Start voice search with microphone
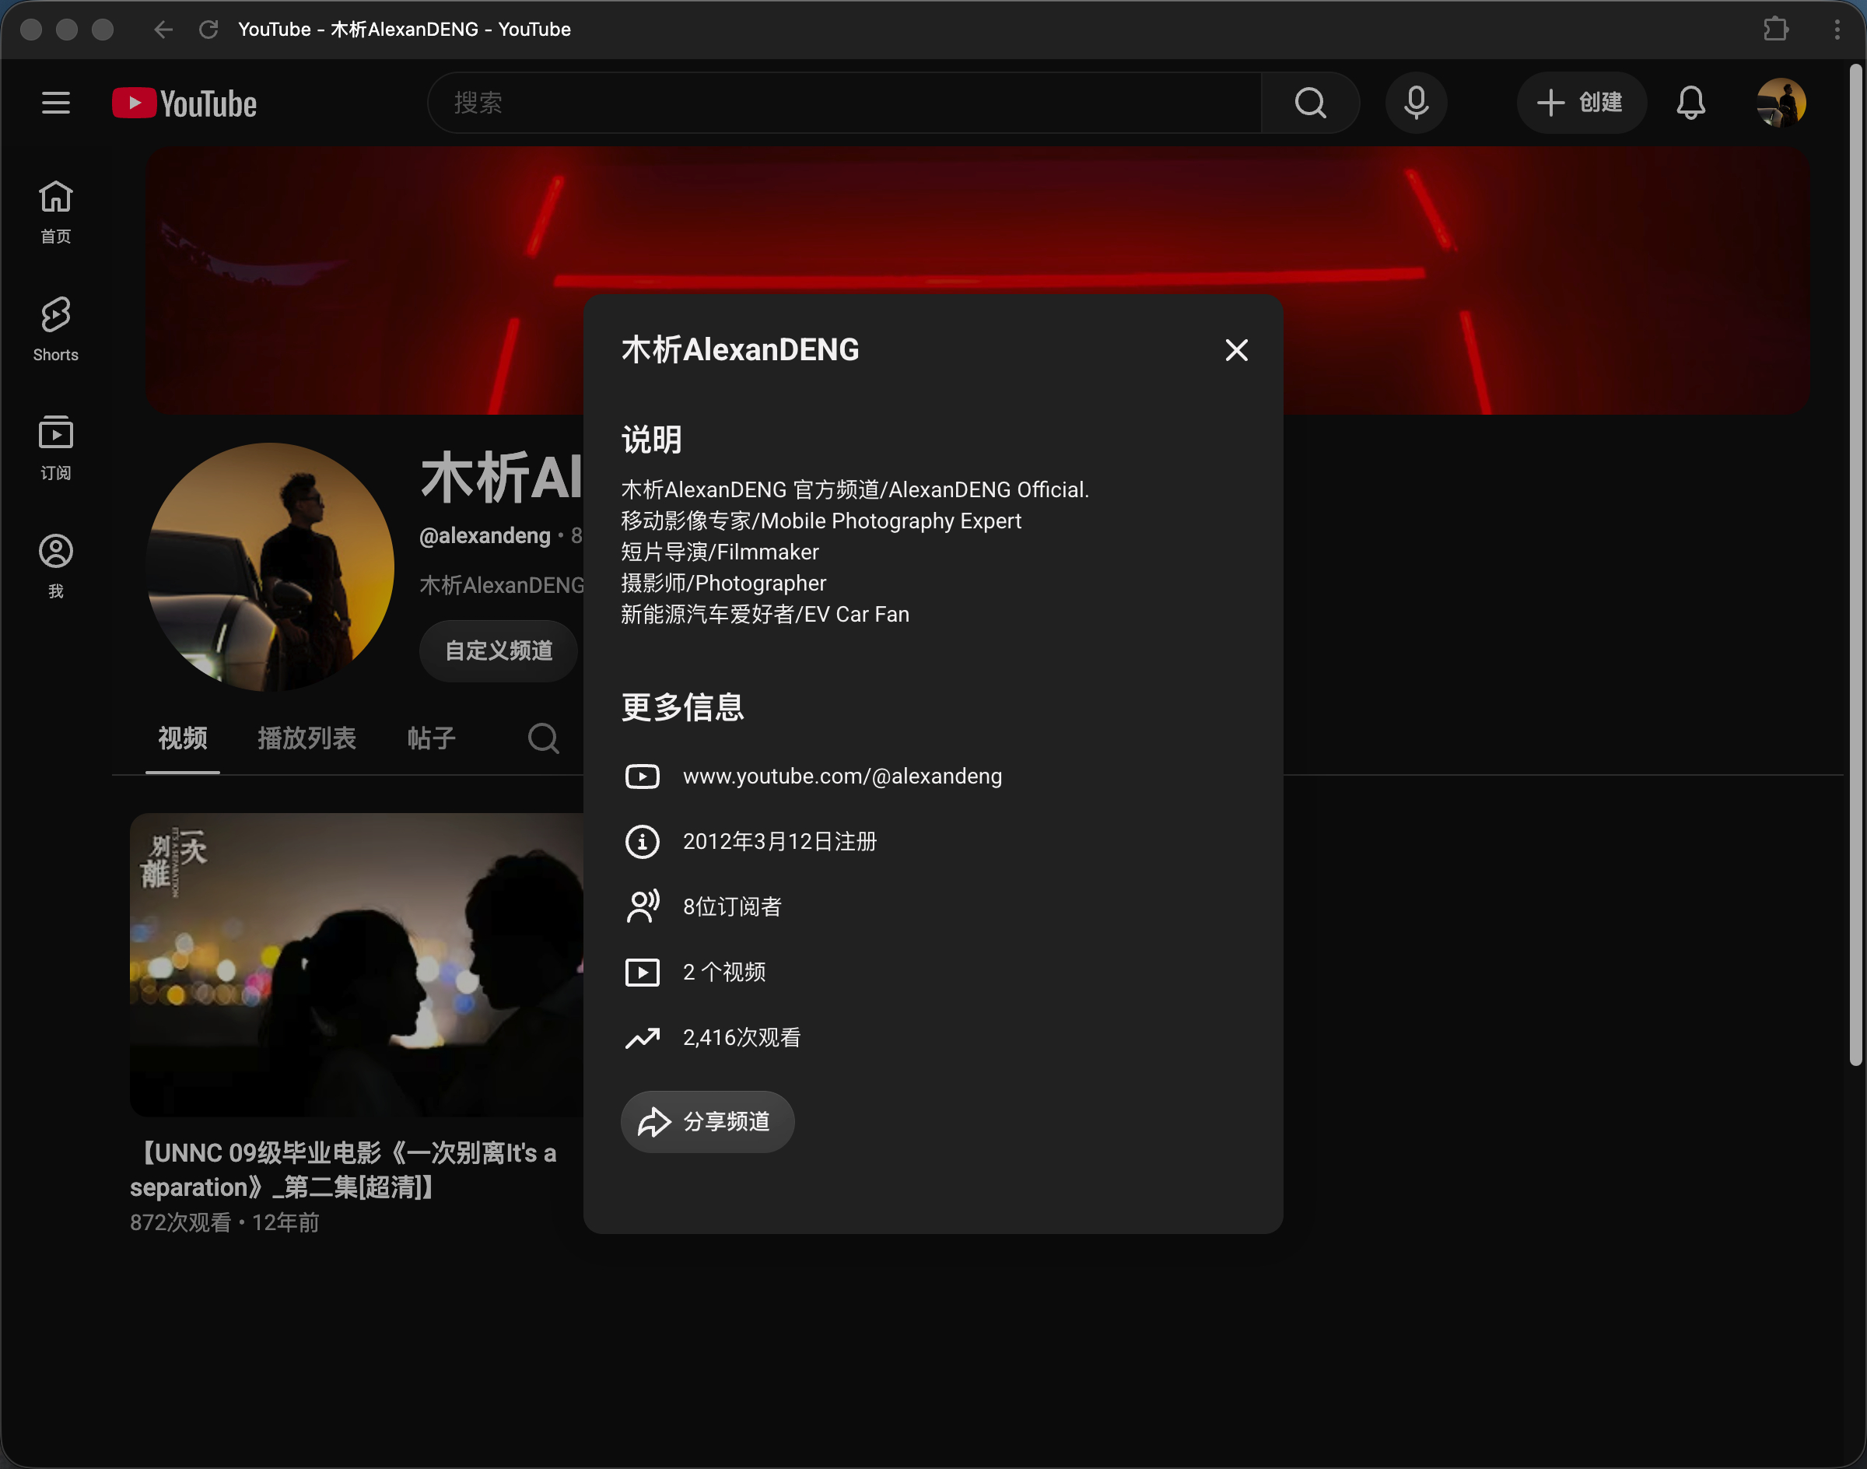 pyautogui.click(x=1417, y=103)
